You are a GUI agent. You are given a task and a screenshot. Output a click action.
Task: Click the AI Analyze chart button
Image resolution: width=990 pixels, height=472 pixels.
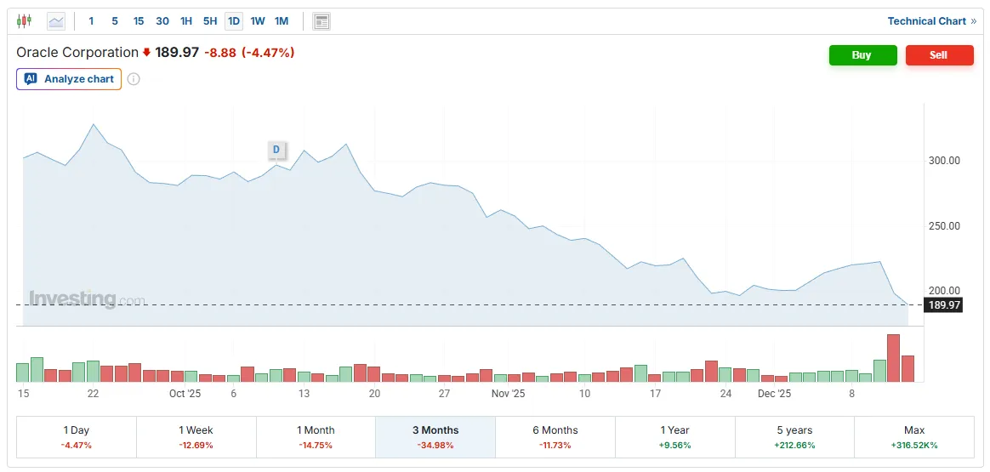(x=69, y=79)
